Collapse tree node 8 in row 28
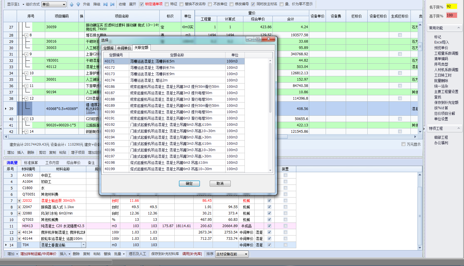 (26, 35)
